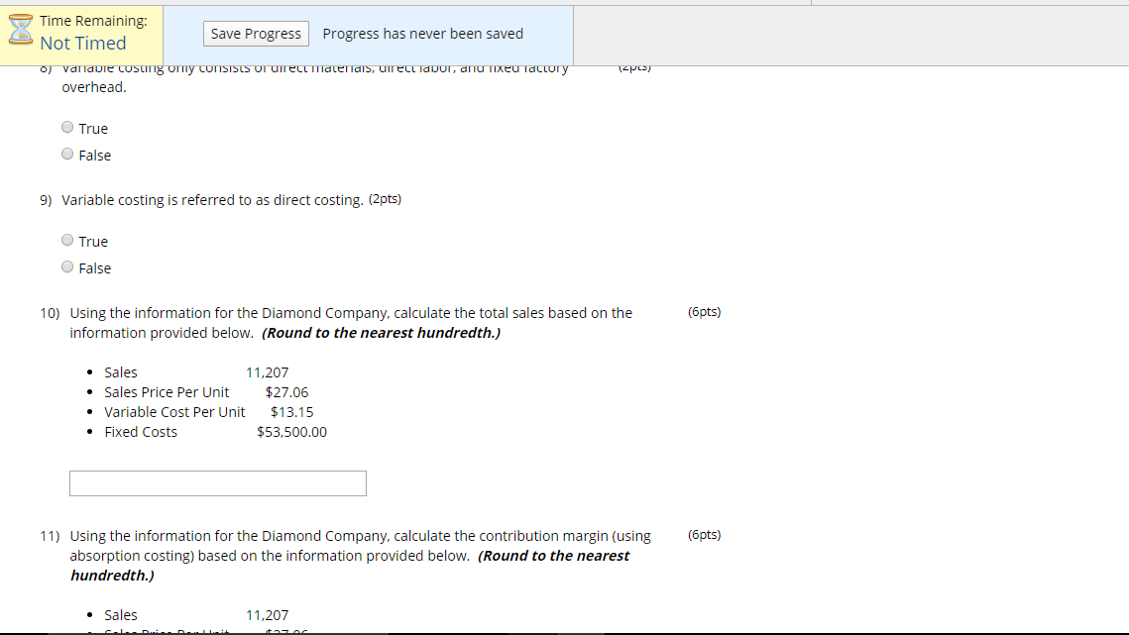This screenshot has width=1129, height=635.
Task: Click 'Fixed Costs' label
Action: [x=141, y=432]
